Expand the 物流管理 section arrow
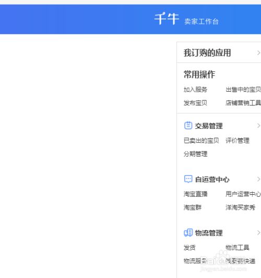The image size is (261, 278). tap(258, 232)
